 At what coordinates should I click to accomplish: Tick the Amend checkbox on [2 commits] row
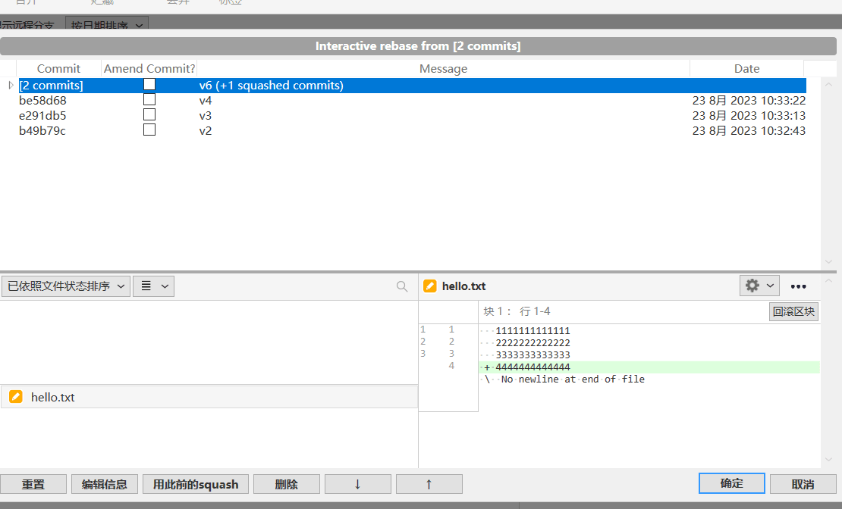pyautogui.click(x=149, y=85)
